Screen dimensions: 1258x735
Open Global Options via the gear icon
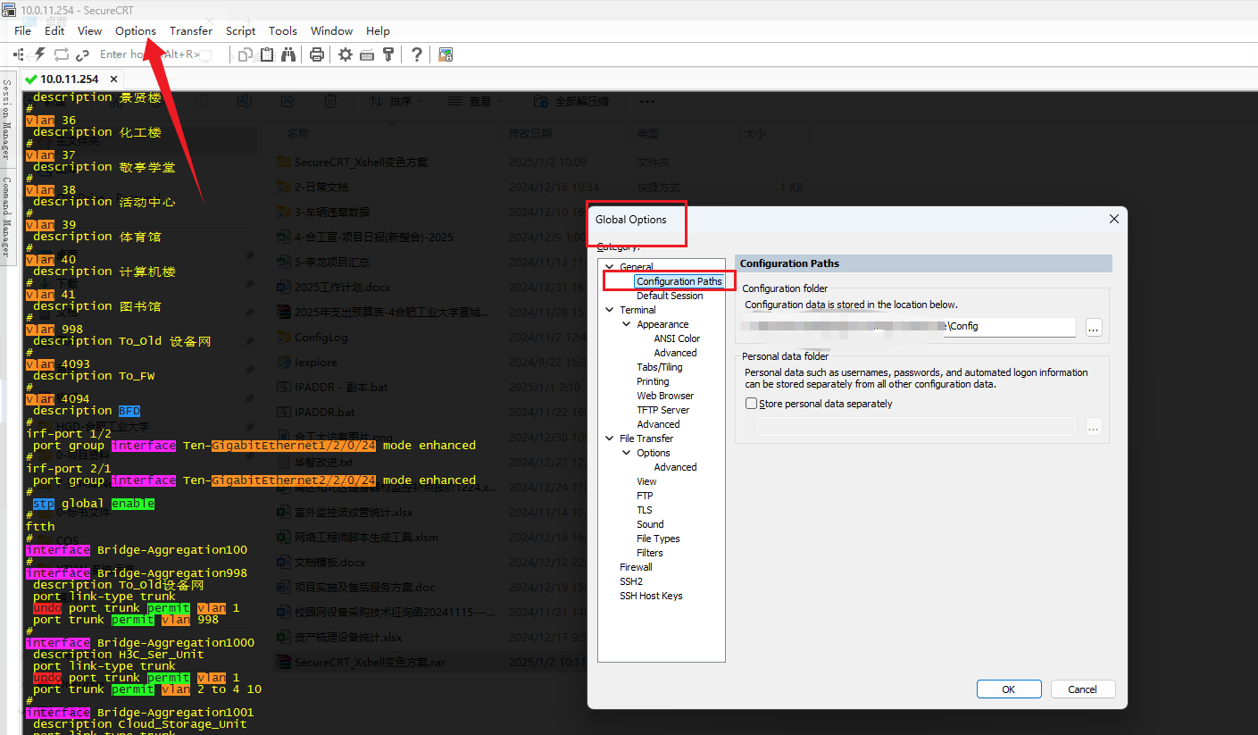(x=345, y=54)
